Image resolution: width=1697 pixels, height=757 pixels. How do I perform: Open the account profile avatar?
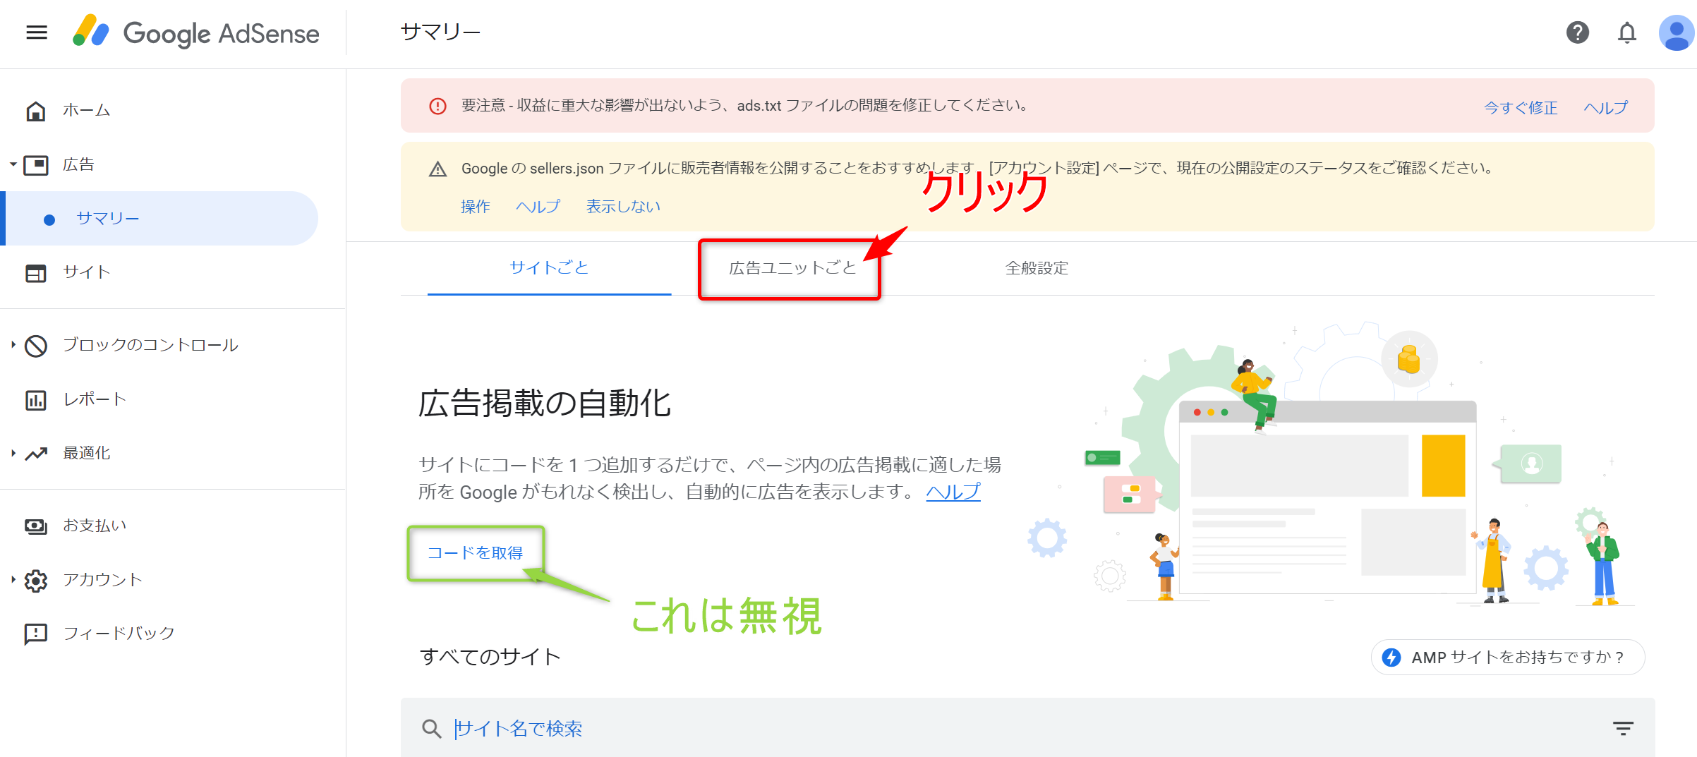1677,32
